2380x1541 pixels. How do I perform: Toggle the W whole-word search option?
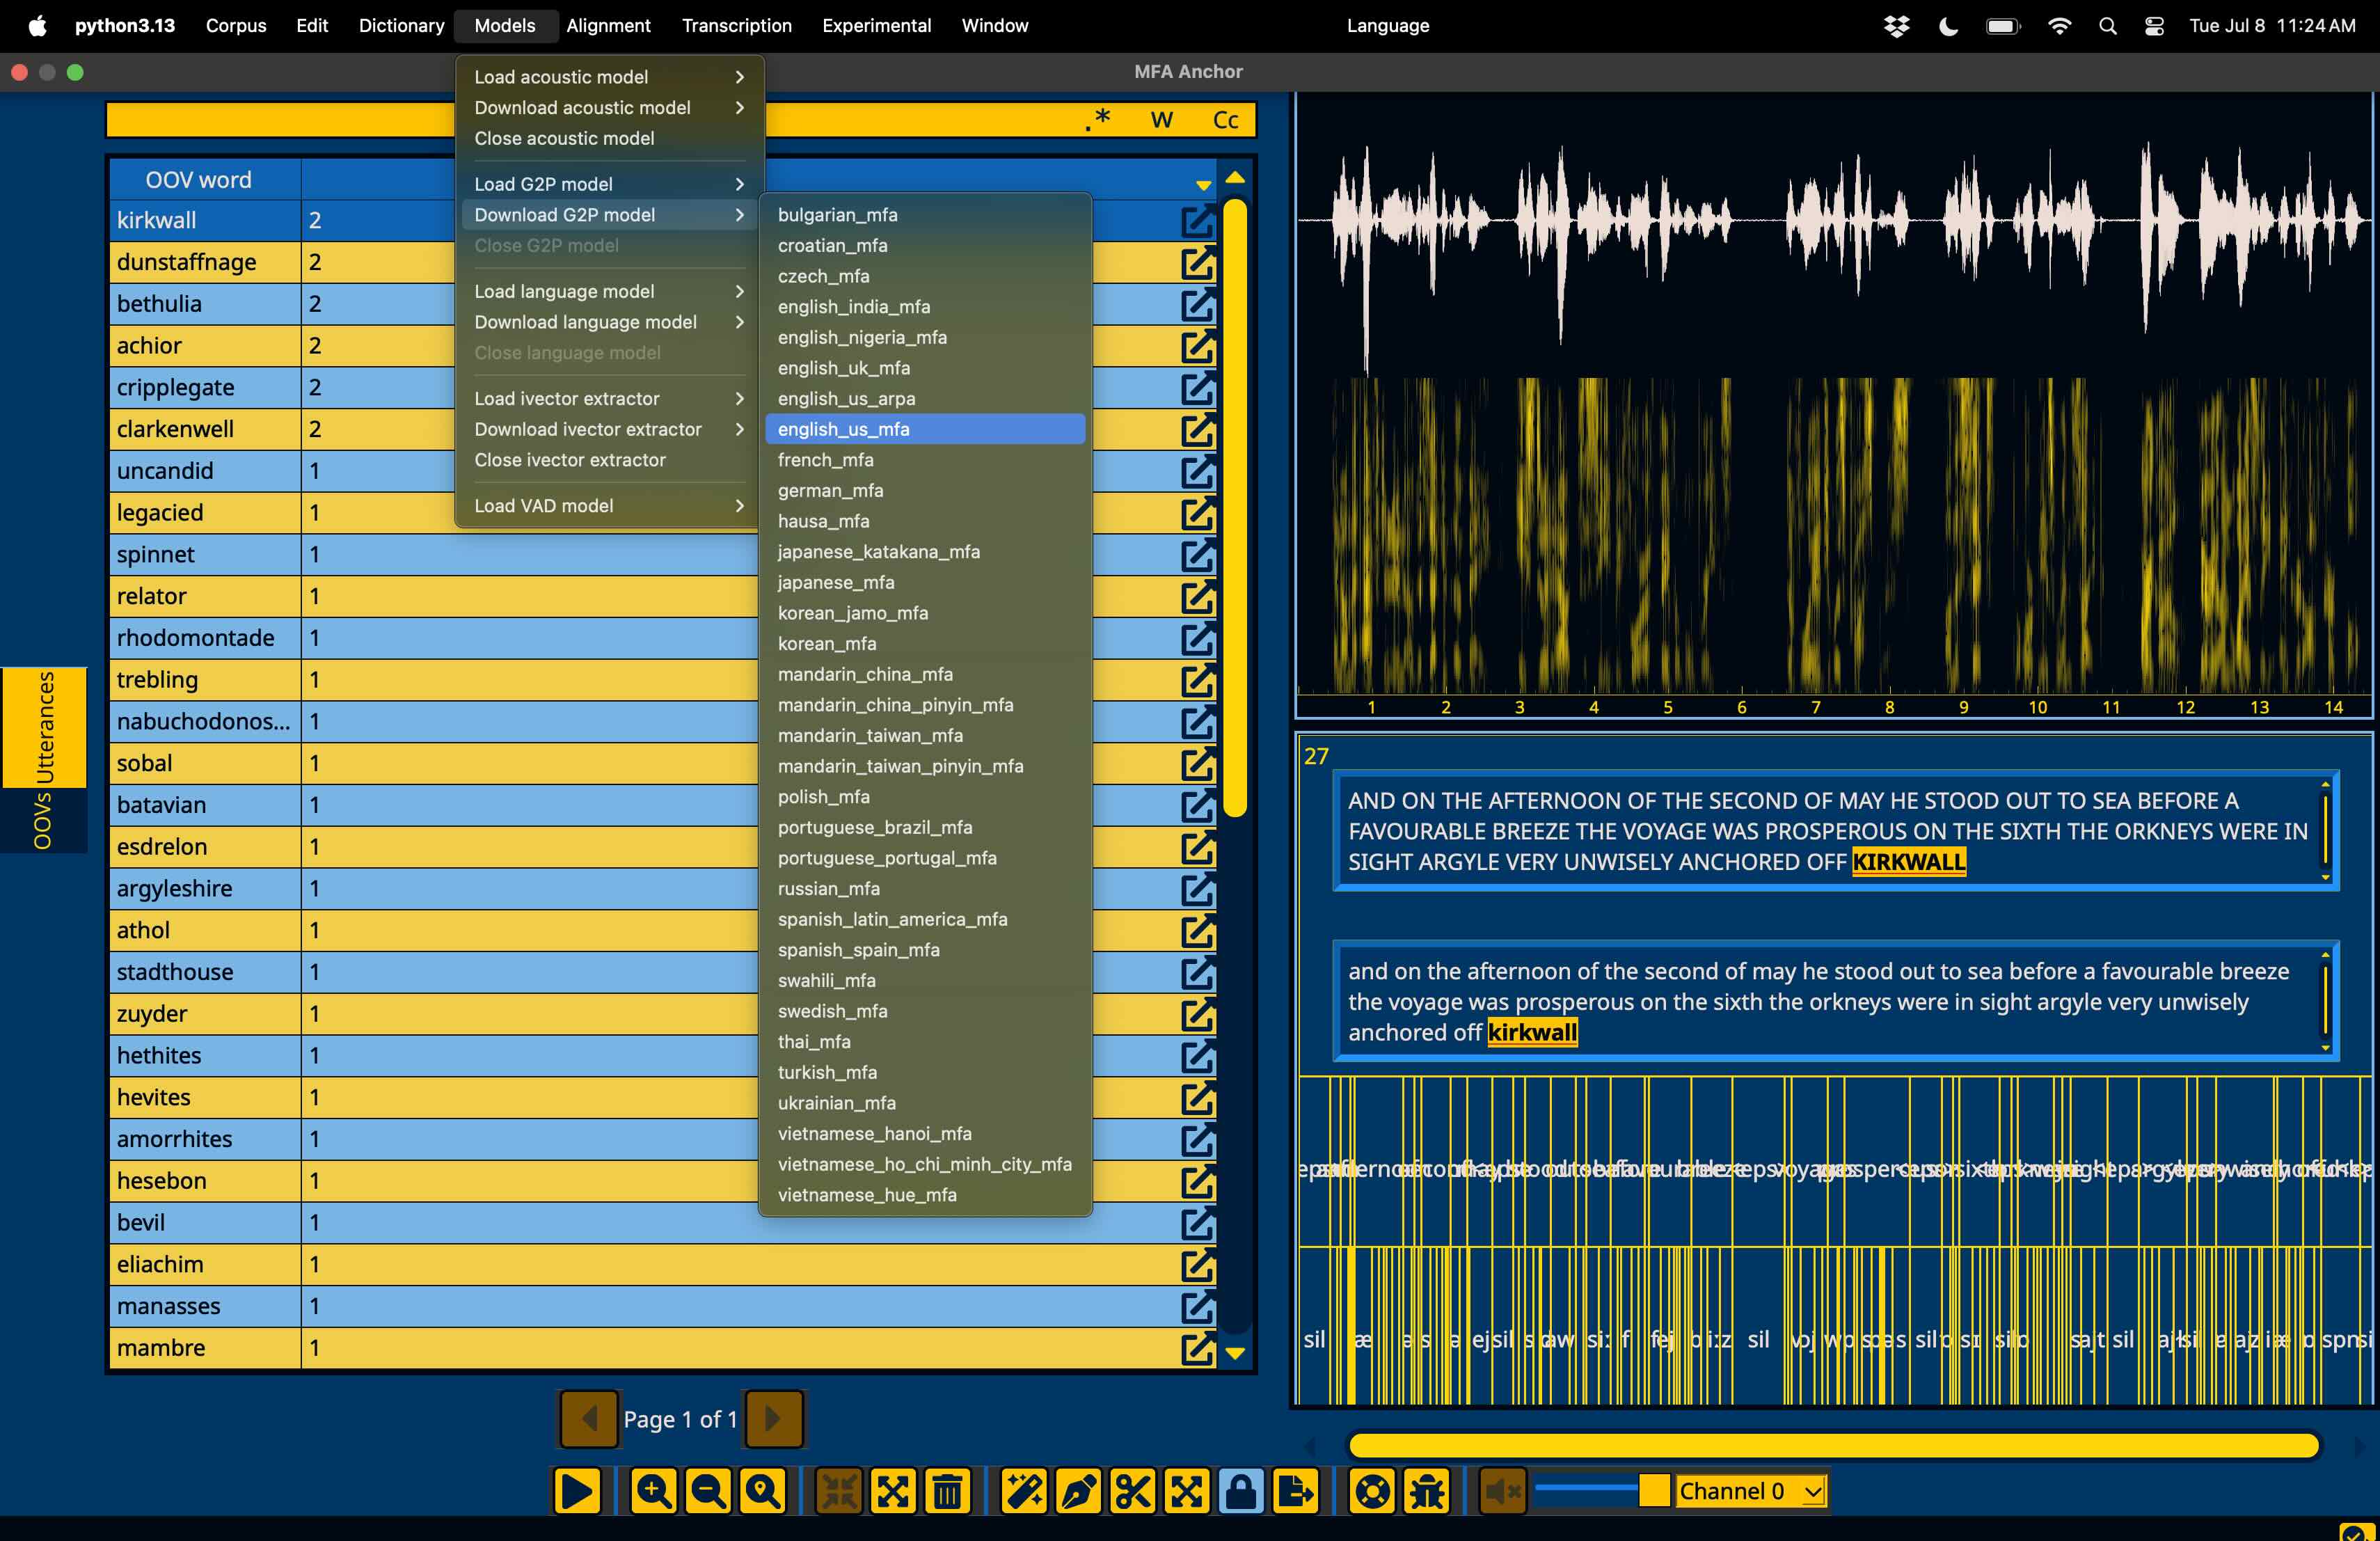tap(1161, 120)
